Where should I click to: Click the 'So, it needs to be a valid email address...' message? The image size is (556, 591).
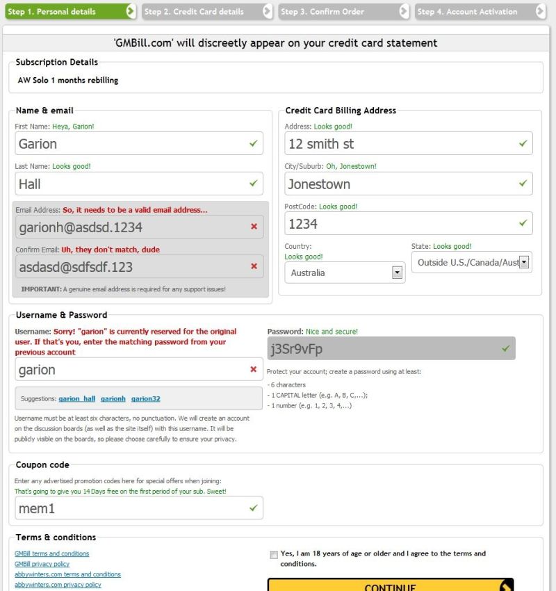click(135, 210)
